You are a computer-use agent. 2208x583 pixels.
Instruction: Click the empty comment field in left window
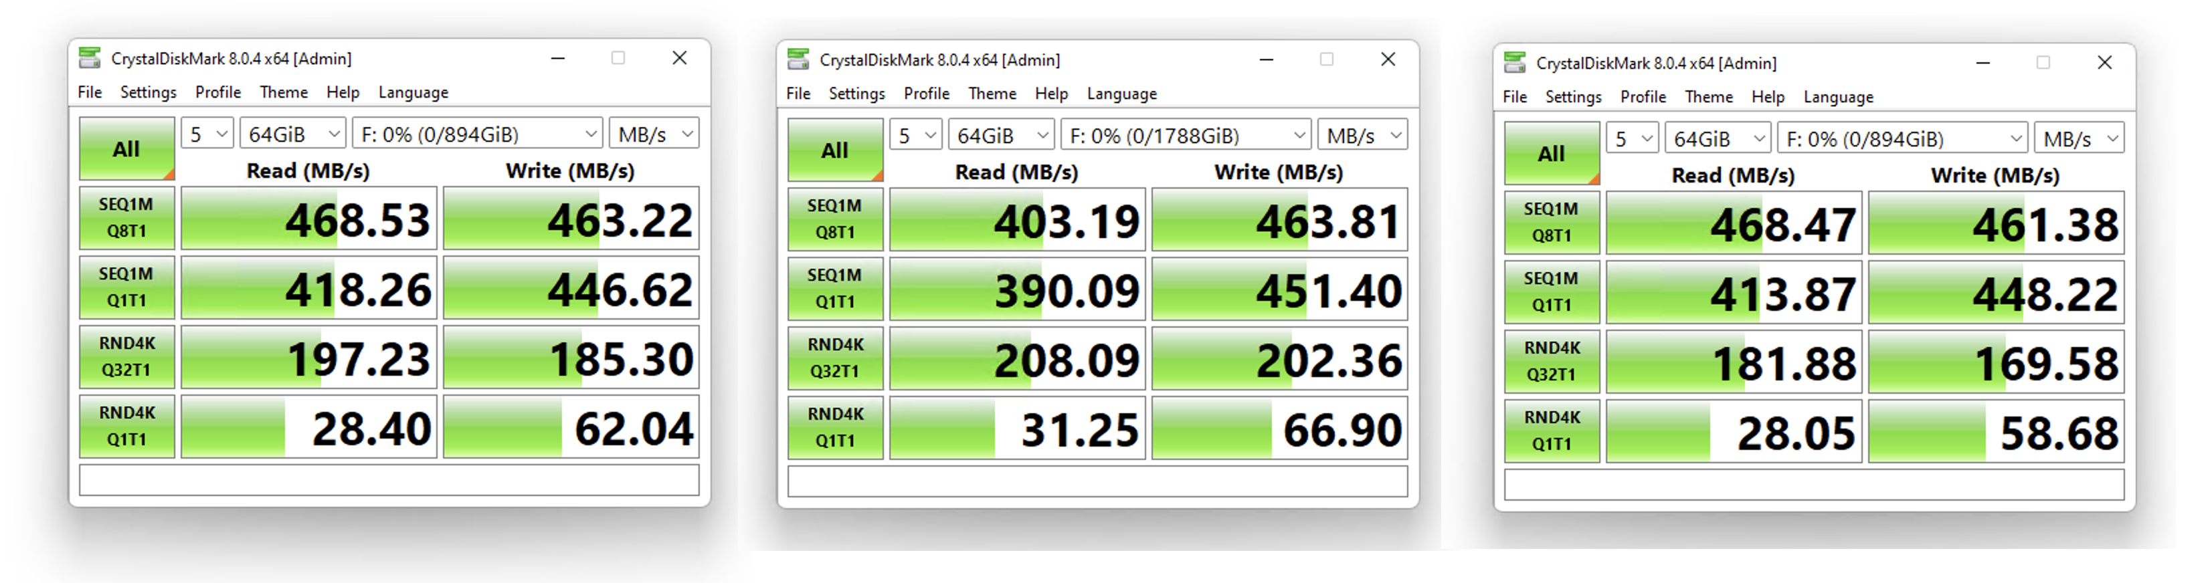point(389,479)
